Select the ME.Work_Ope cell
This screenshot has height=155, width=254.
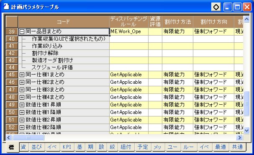tap(129, 31)
